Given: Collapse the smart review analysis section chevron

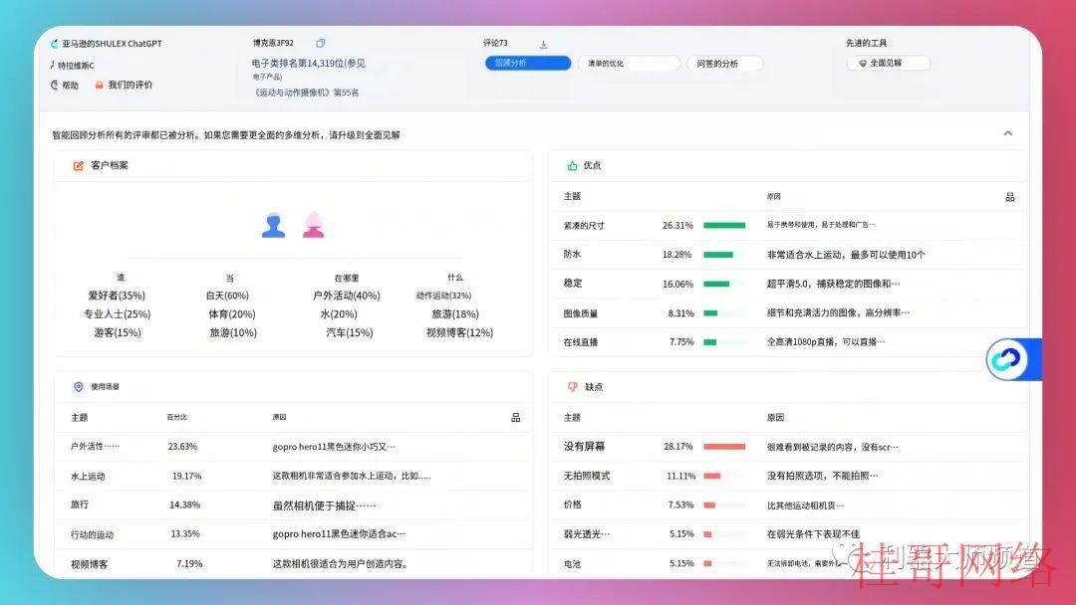Looking at the screenshot, I should pyautogui.click(x=1007, y=133).
